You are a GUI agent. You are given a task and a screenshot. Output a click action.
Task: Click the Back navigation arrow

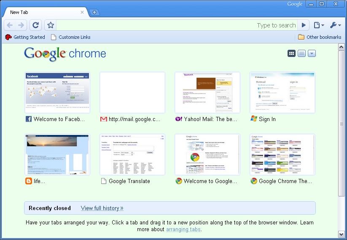coord(10,25)
